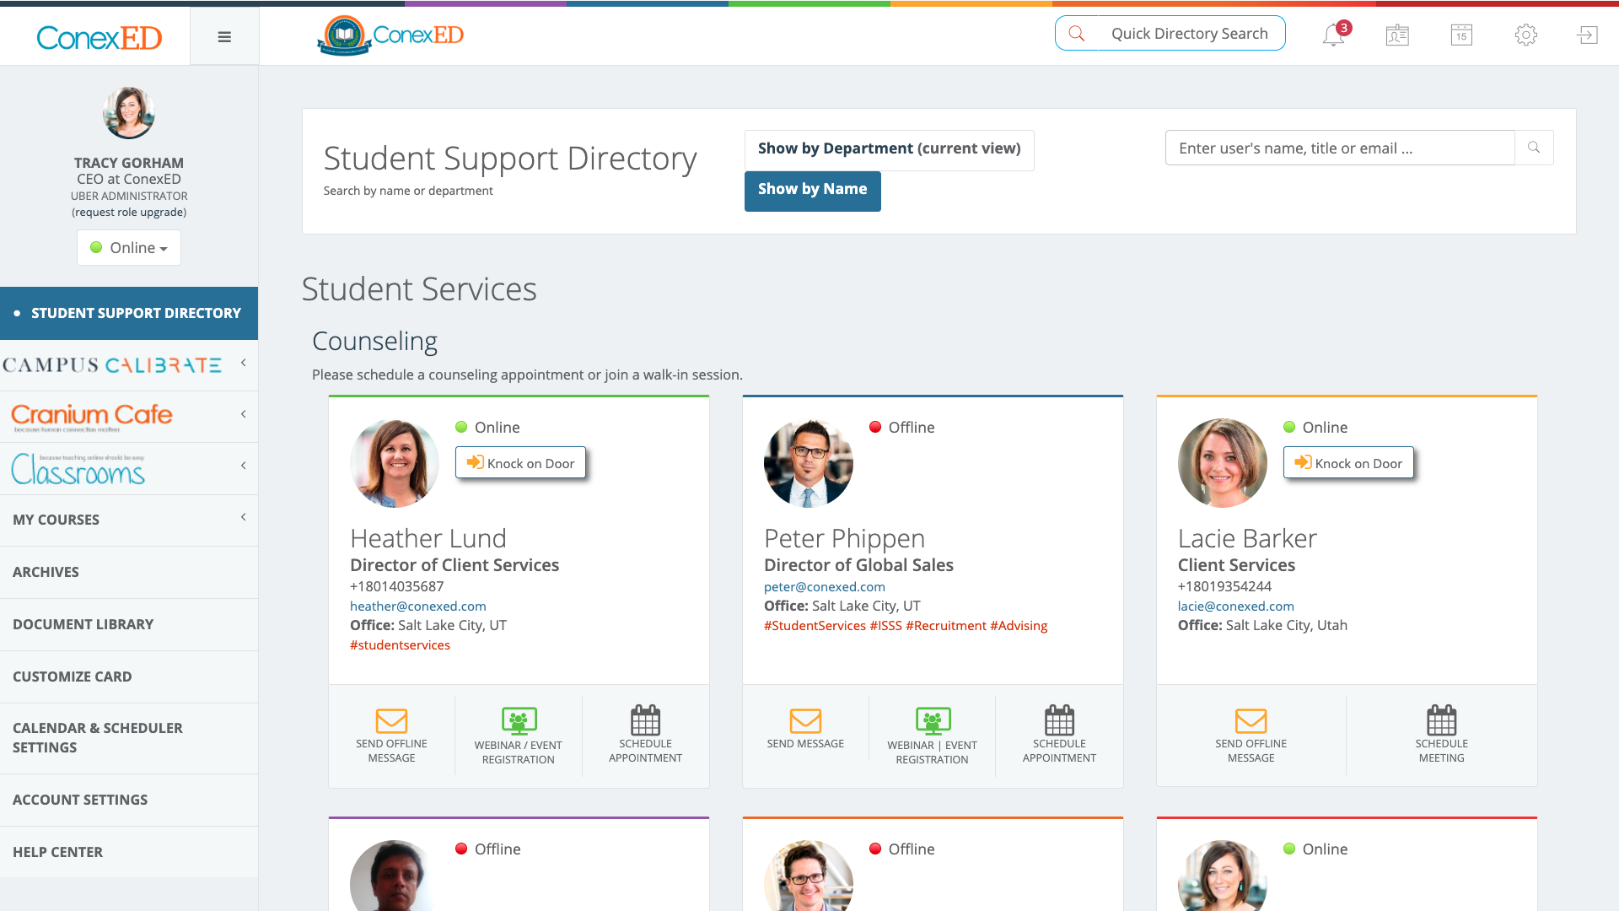Click Heather Lund's Schedule Appointment icon
This screenshot has width=1619, height=911.
[645, 721]
